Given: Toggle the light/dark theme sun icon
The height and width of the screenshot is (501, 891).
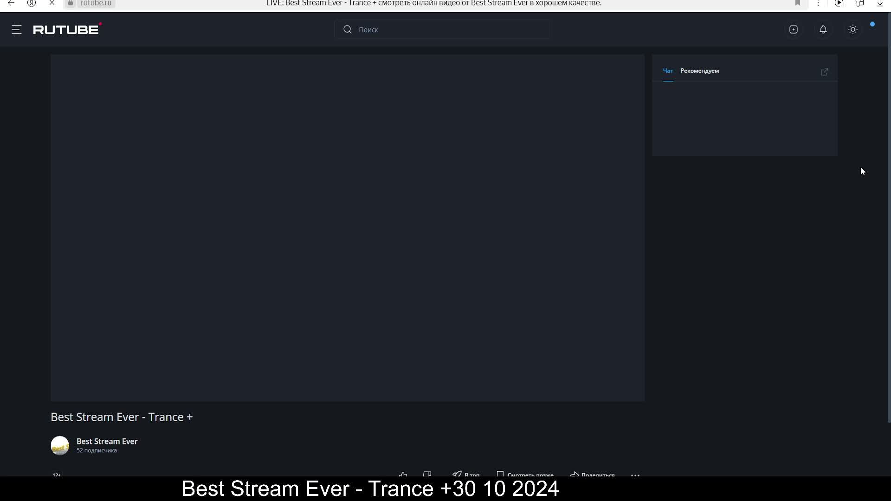Looking at the screenshot, I should click(x=852, y=30).
